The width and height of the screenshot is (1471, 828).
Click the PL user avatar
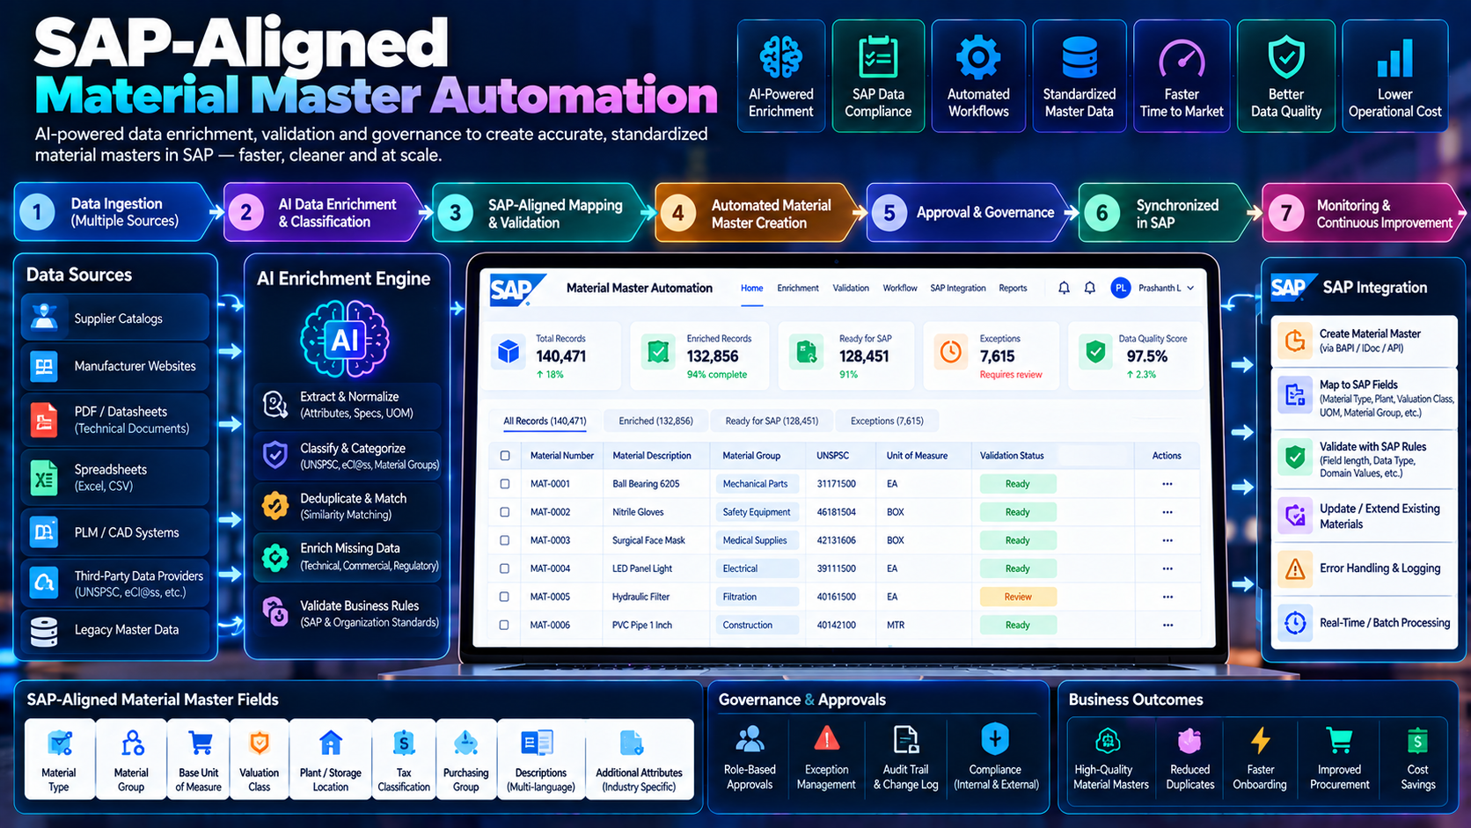1120,288
